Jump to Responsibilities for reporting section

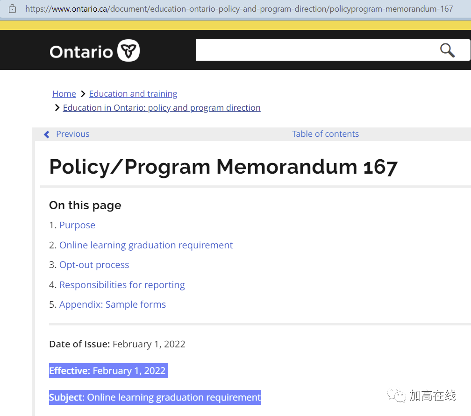click(122, 284)
